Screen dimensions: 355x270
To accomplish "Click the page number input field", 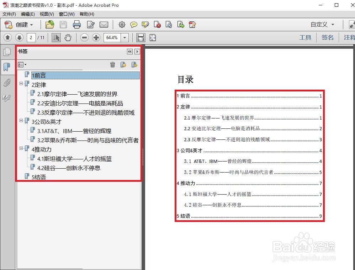I will click(x=31, y=37).
